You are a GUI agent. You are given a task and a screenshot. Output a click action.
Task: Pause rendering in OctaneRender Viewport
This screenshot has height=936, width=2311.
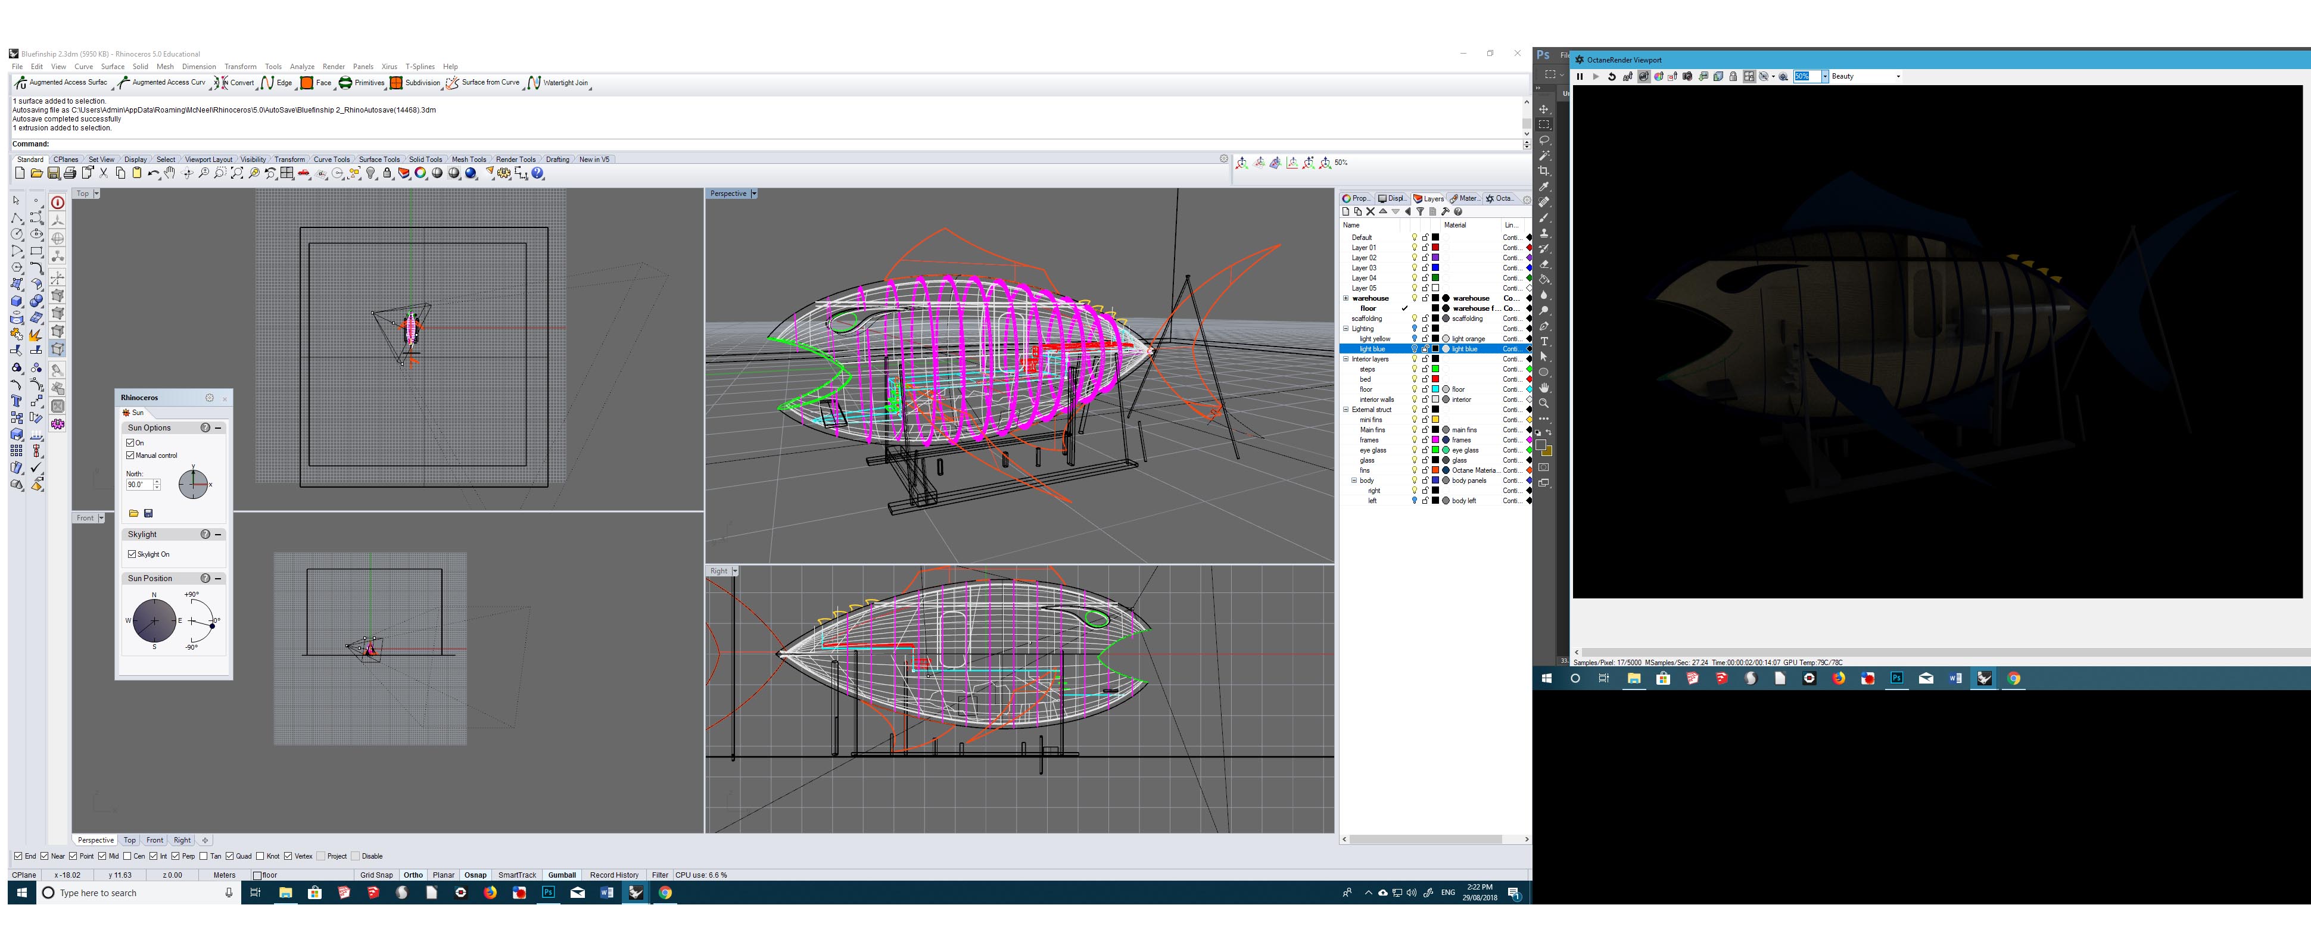click(1580, 77)
